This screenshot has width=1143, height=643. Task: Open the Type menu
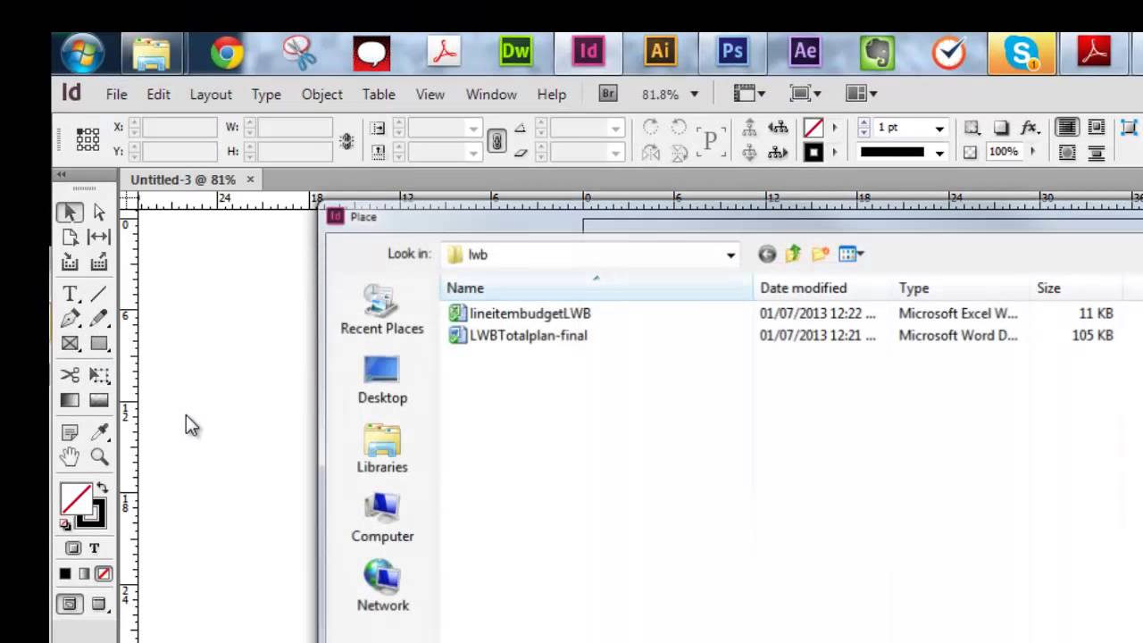[266, 94]
